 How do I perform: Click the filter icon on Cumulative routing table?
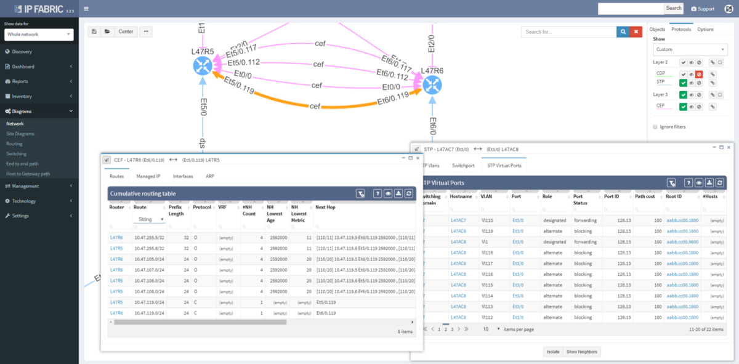(360, 193)
